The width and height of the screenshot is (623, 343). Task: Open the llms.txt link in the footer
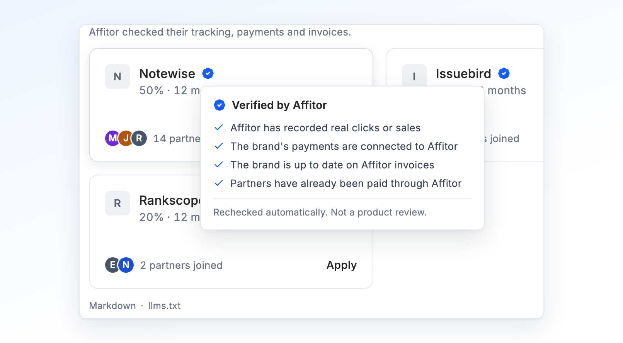click(164, 306)
